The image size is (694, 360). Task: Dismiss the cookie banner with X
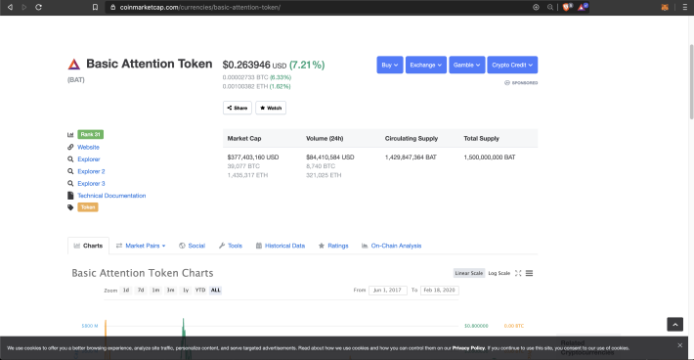pyautogui.click(x=680, y=345)
